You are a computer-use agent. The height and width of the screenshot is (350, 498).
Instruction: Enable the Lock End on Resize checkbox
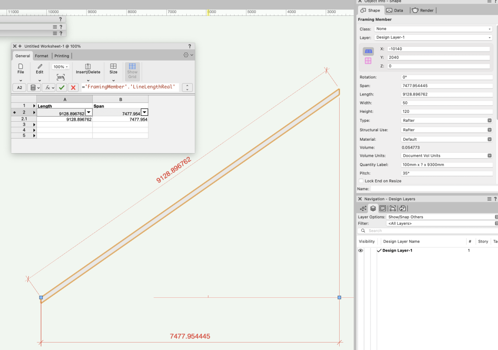click(360, 180)
